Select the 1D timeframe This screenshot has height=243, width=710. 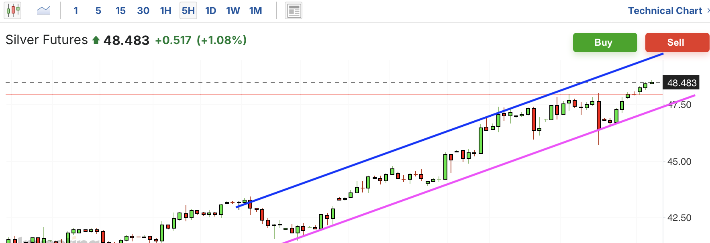pyautogui.click(x=211, y=10)
